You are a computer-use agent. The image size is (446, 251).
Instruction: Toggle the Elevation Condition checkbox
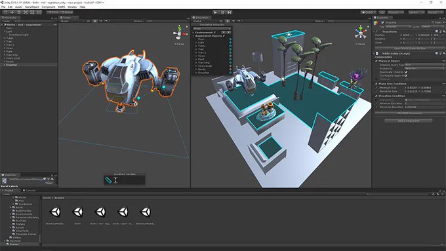point(376,96)
